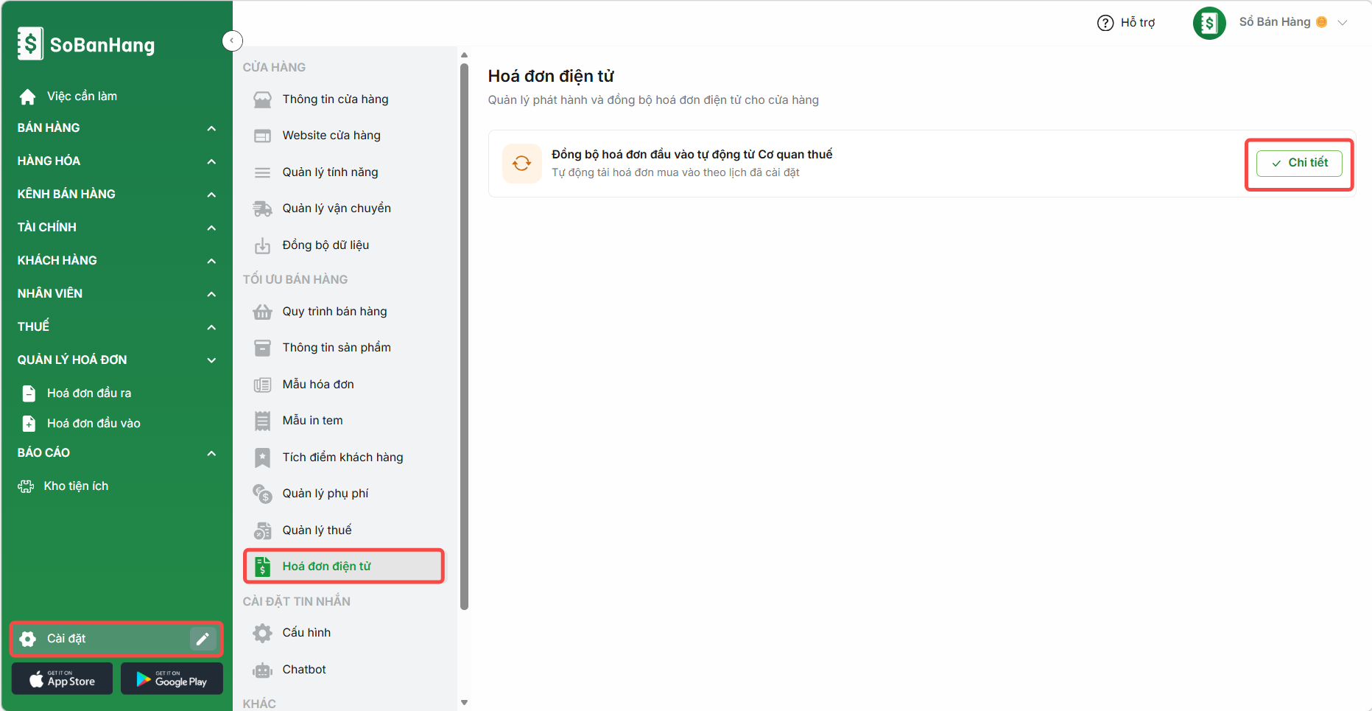This screenshot has height=711, width=1372.
Task: Expand the TÀI CHÍNH section chevron
Action: click(x=211, y=228)
